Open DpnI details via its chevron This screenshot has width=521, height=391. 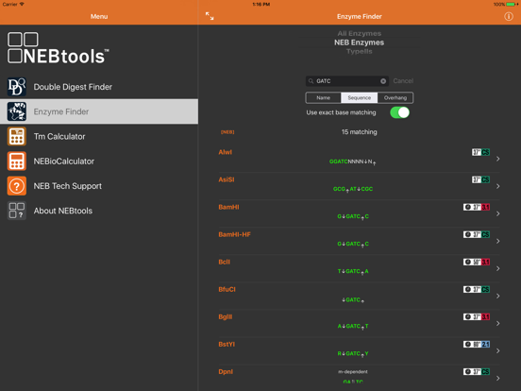(497, 378)
